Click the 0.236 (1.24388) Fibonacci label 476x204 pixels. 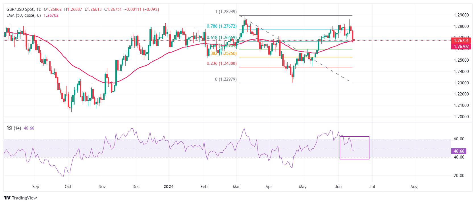tap(221, 63)
